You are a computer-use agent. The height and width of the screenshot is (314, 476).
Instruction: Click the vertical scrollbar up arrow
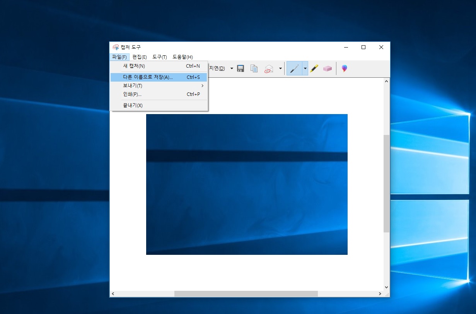(x=386, y=81)
